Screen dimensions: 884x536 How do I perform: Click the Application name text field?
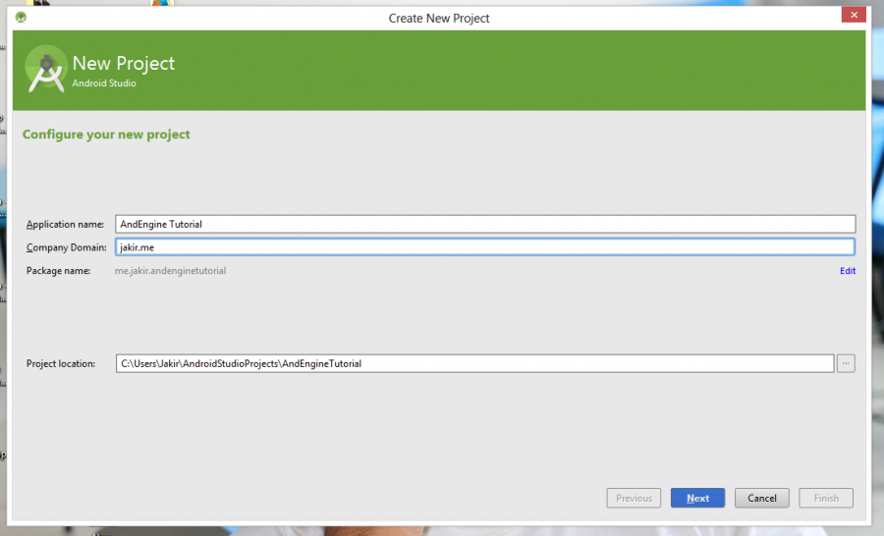click(484, 224)
